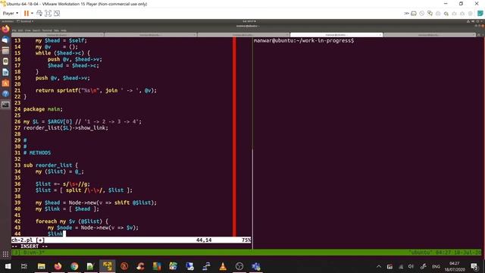Open Rhythmbox from the Ubuntu dock
Screen dimensions: 485x273
point(5,61)
